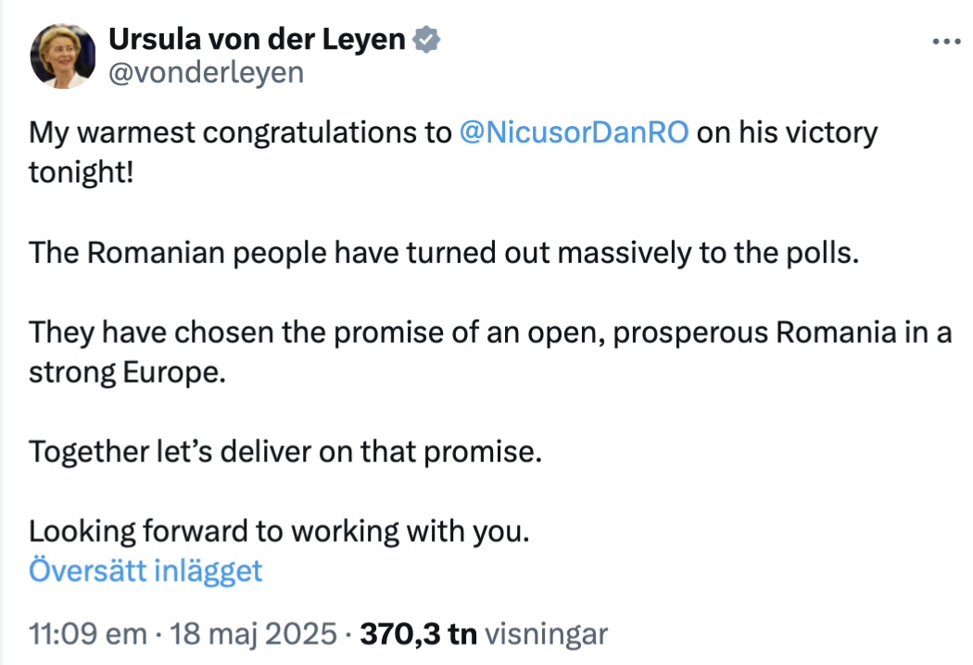Open the @vonderleyen handle link
973x665 pixels.
(206, 72)
